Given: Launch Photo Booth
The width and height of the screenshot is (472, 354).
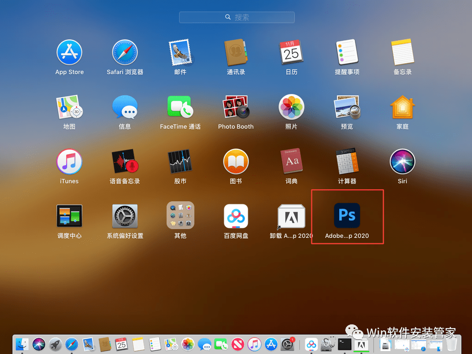Looking at the screenshot, I should coord(236,107).
